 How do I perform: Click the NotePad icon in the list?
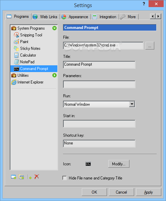click(x=16, y=62)
